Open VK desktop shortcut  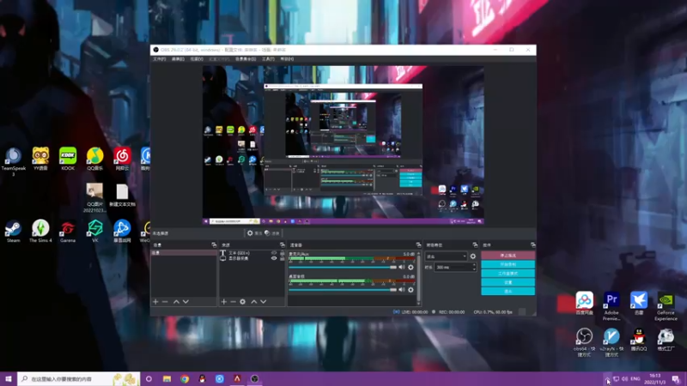click(95, 232)
